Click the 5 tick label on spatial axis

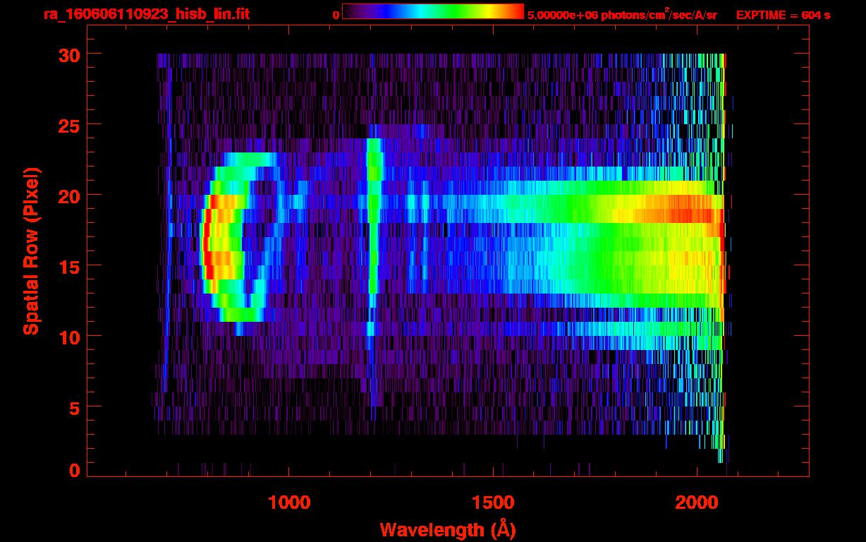pos(73,407)
